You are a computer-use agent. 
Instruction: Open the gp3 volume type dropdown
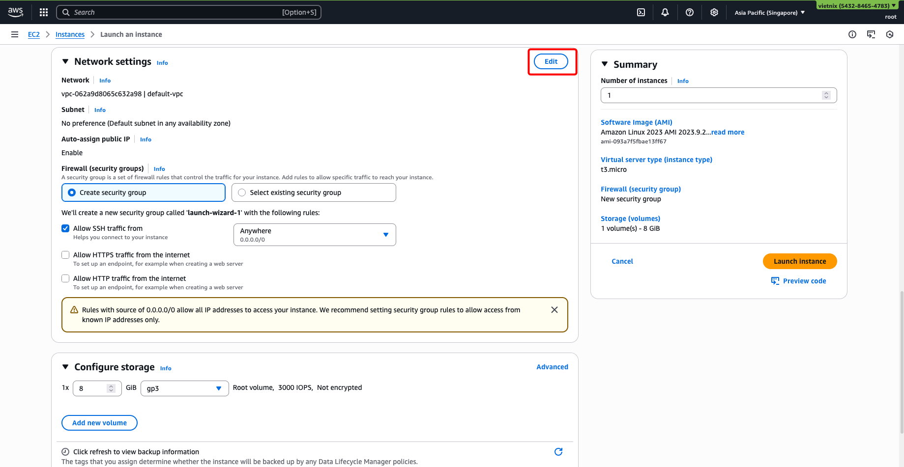(218, 388)
